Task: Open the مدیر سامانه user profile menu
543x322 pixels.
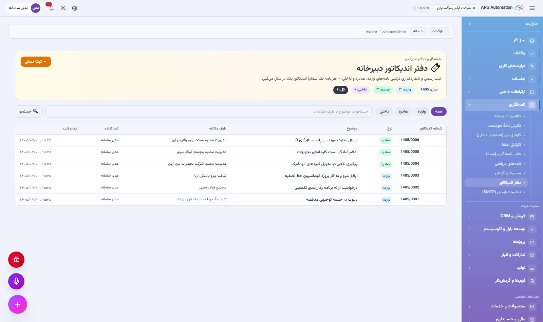Action: pos(24,8)
